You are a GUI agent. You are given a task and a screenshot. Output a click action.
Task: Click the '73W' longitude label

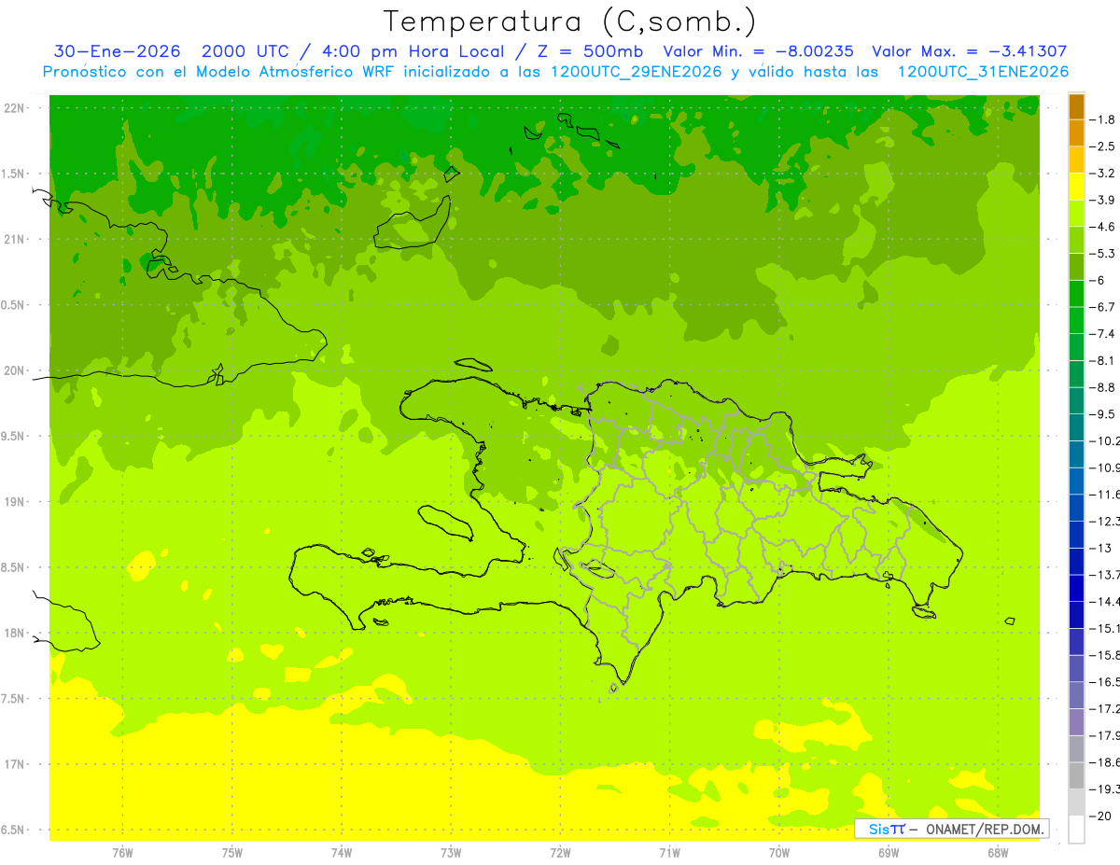451,853
